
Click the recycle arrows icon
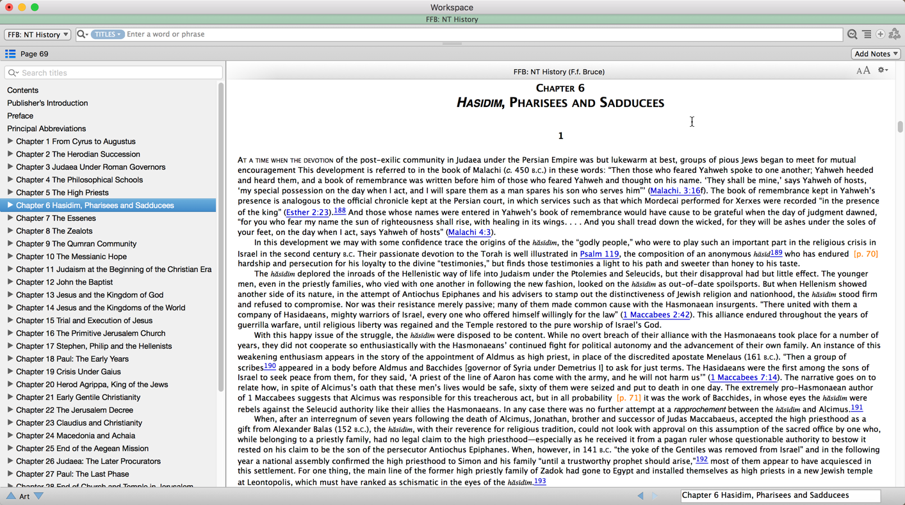[895, 35]
